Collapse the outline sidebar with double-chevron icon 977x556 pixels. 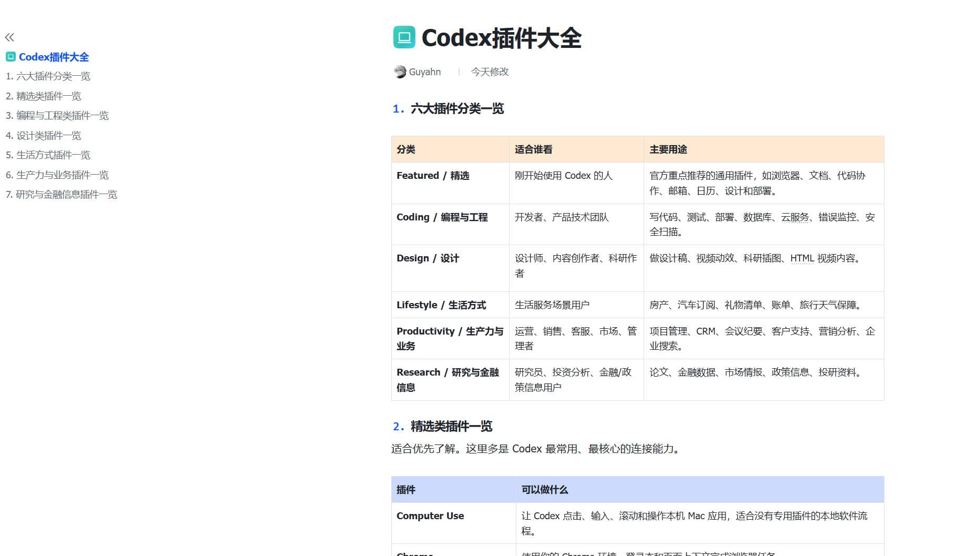[x=9, y=37]
